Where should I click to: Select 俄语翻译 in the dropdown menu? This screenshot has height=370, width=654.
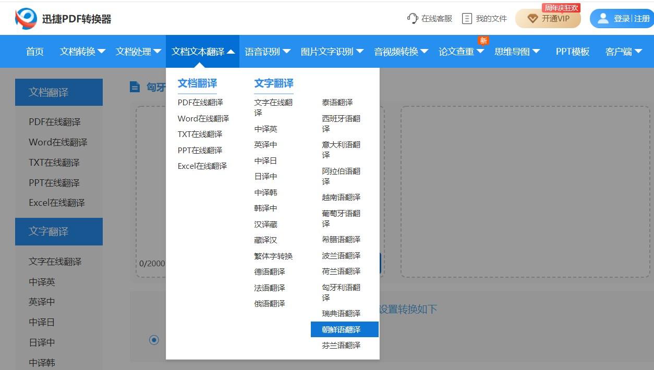coord(270,303)
